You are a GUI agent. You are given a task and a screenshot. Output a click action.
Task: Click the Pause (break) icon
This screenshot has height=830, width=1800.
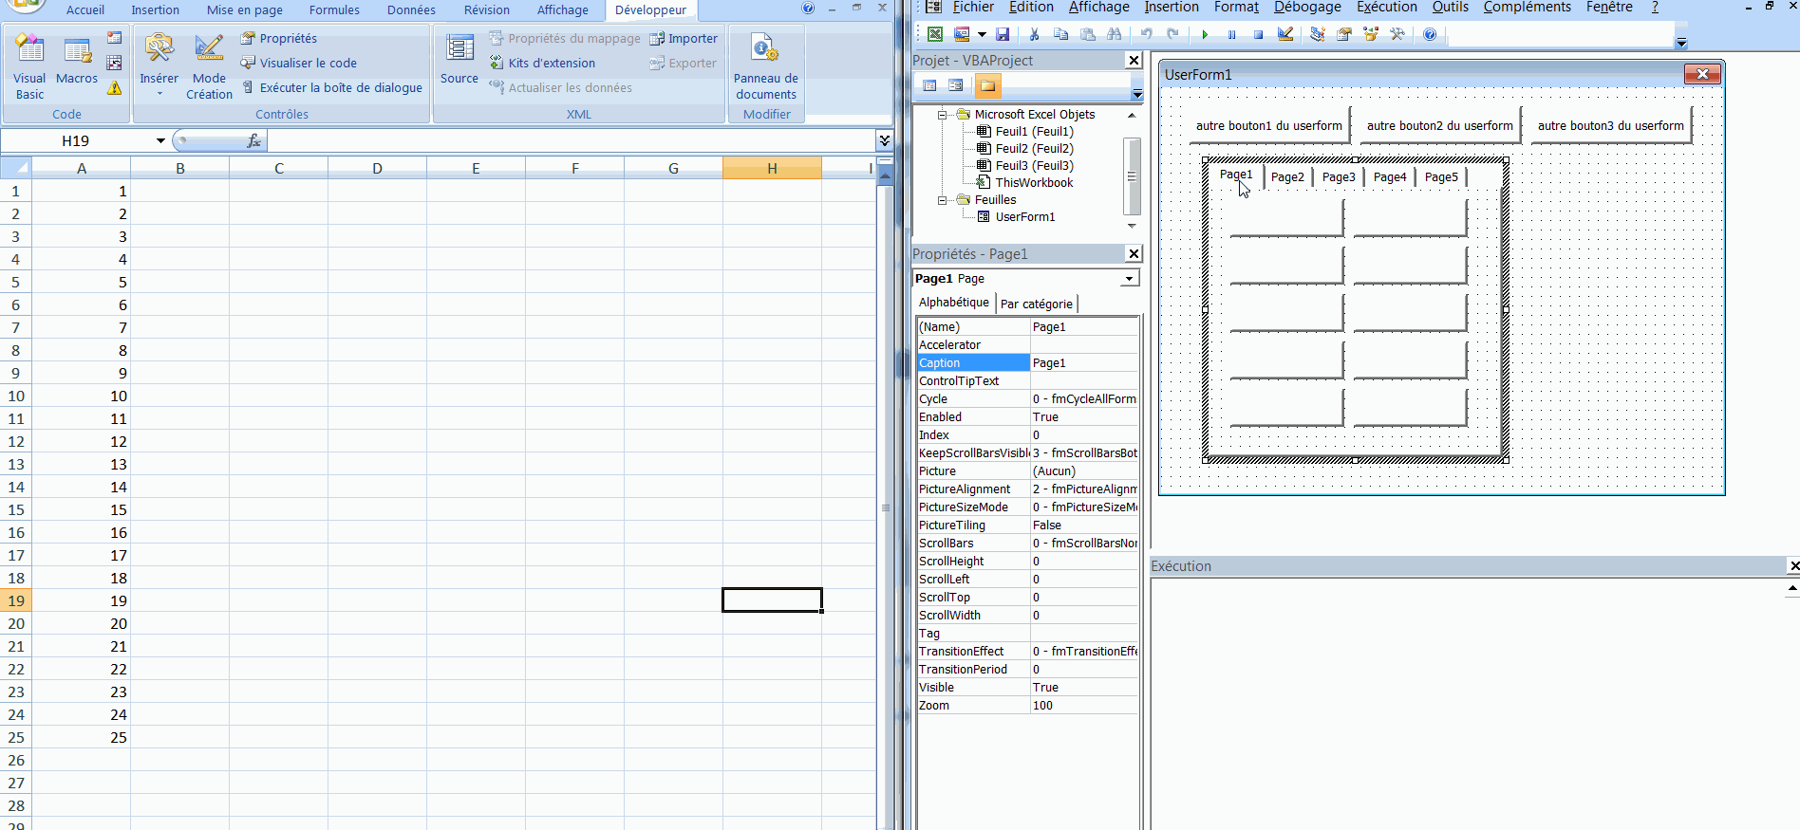(1231, 34)
